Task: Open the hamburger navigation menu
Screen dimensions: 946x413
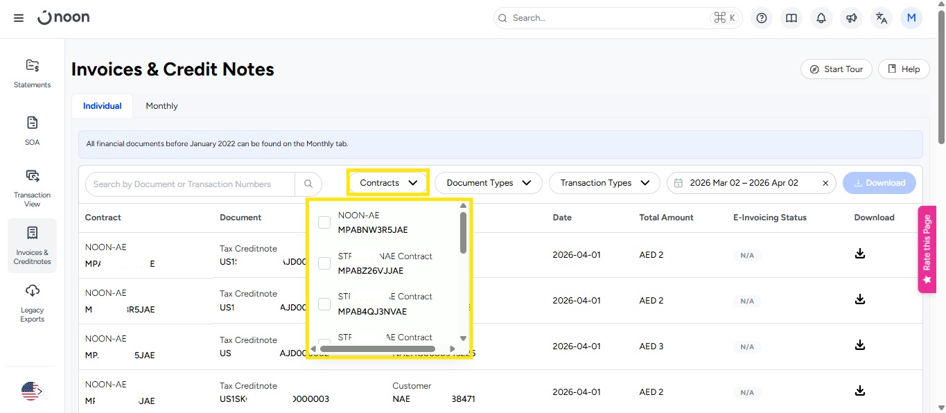Action: 19,18
